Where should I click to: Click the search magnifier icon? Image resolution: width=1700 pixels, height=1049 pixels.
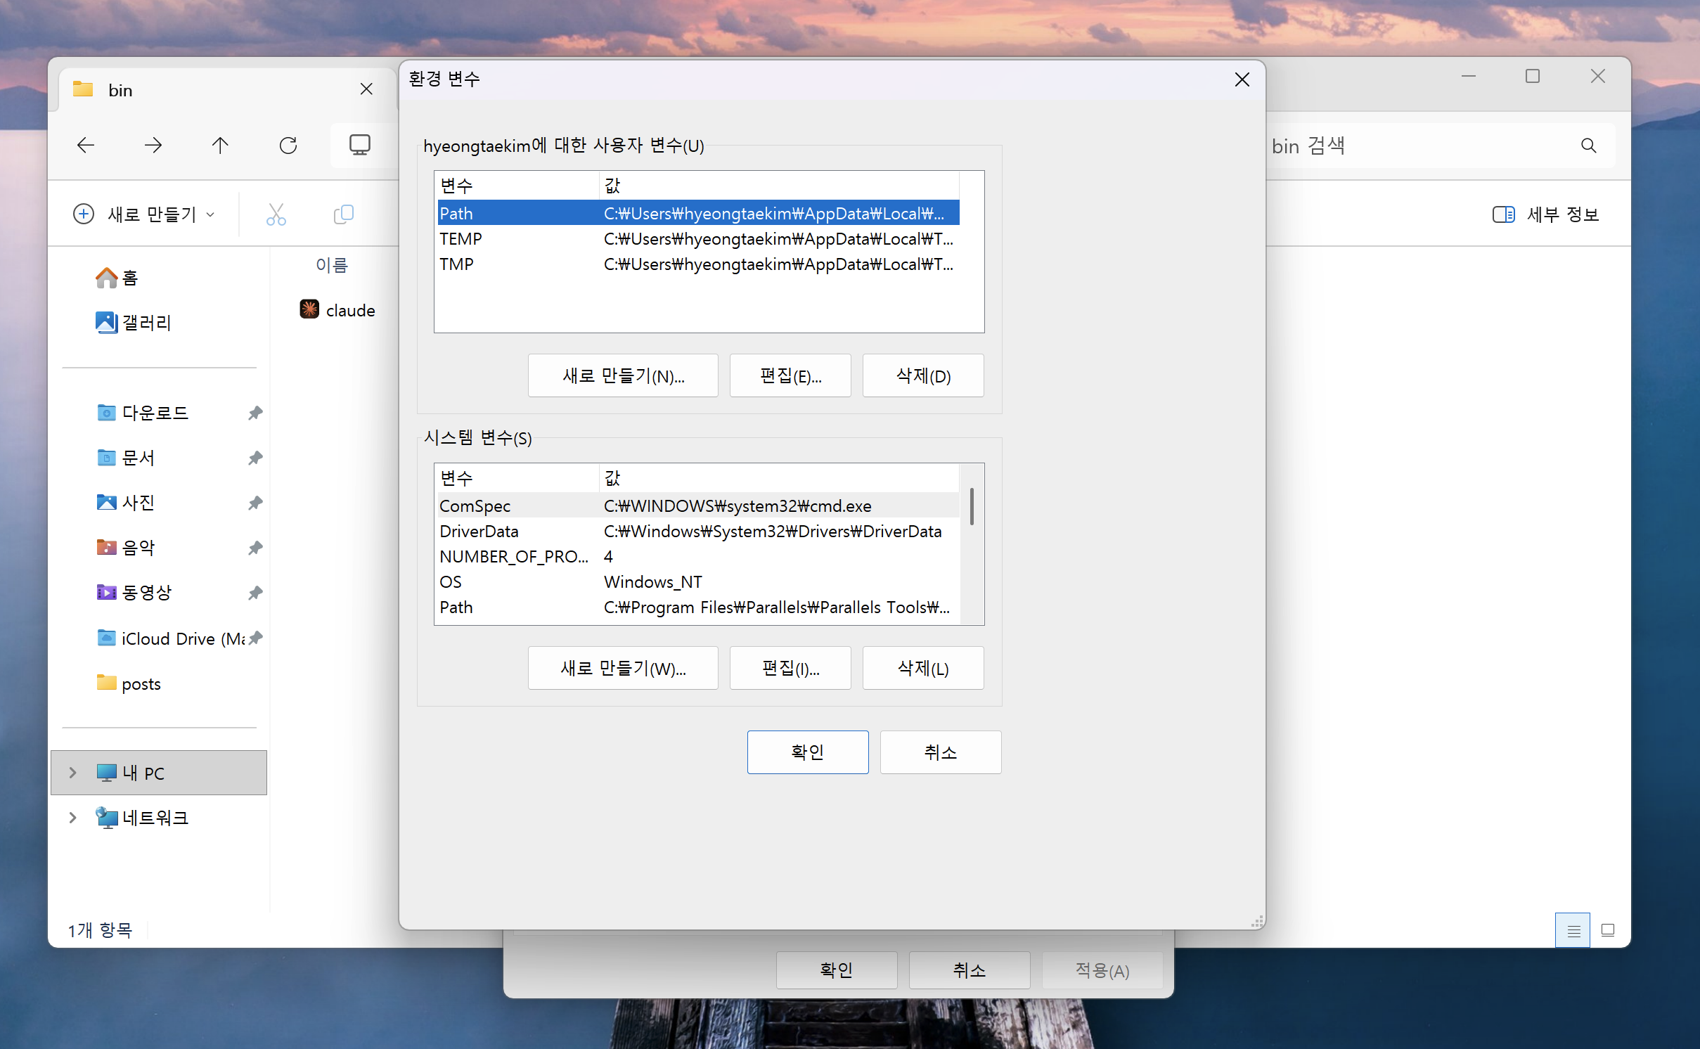pyautogui.click(x=1588, y=146)
